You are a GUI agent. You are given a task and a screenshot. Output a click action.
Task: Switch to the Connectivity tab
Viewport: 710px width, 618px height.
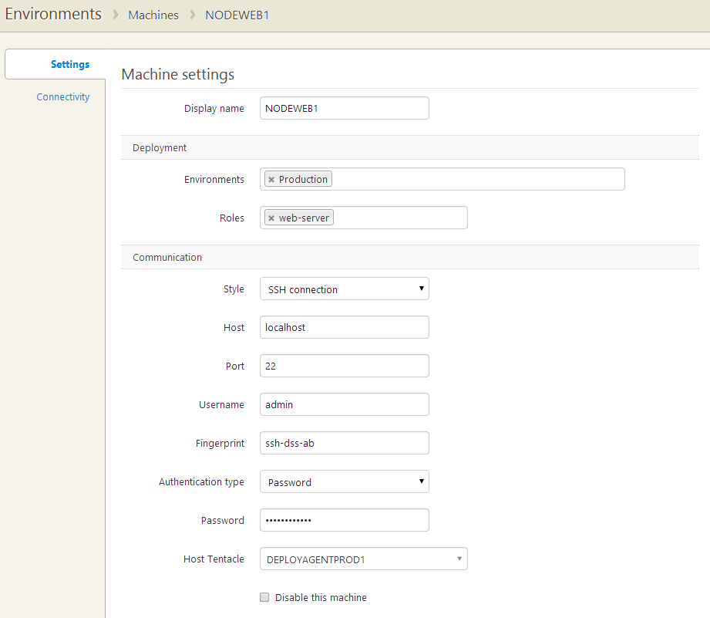(62, 96)
